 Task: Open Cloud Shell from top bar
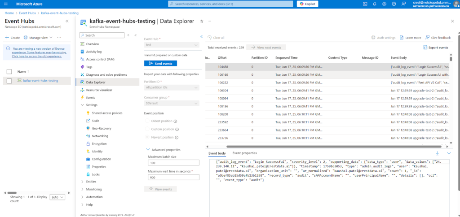[x=365, y=4]
